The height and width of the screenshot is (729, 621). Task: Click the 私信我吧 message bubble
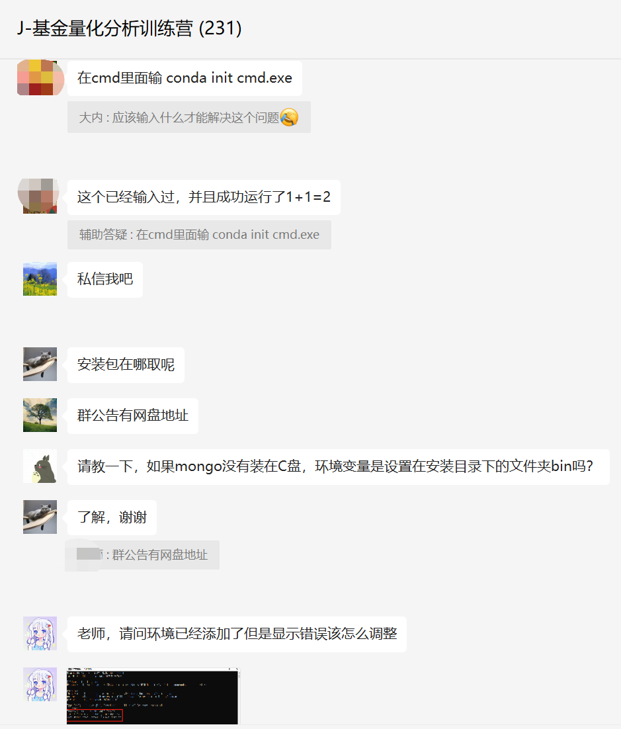pyautogui.click(x=105, y=279)
